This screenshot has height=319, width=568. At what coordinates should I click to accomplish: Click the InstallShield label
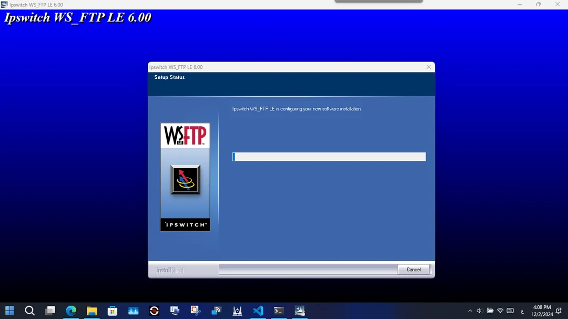click(x=170, y=270)
